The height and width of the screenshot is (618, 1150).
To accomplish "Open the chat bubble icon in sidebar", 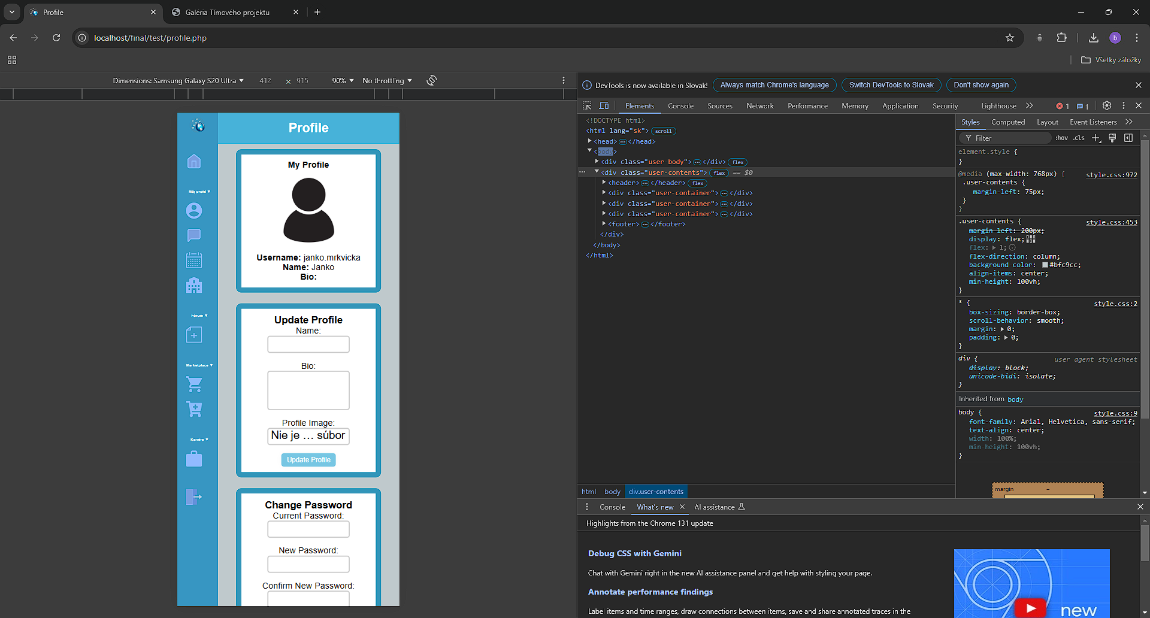I will pyautogui.click(x=193, y=235).
